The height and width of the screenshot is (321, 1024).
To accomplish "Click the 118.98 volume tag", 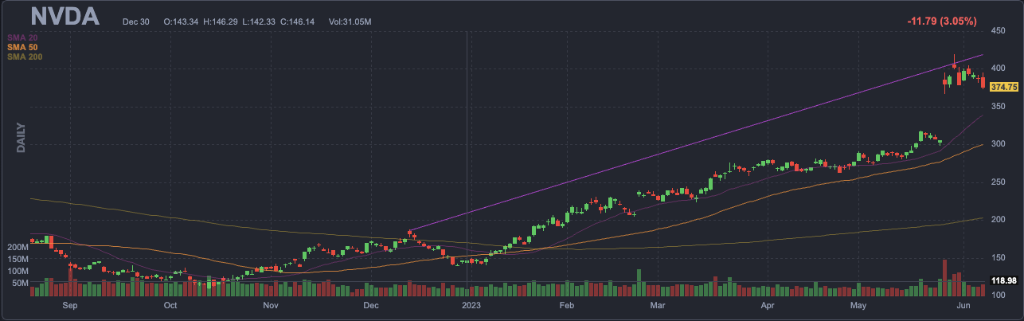I will (1005, 280).
